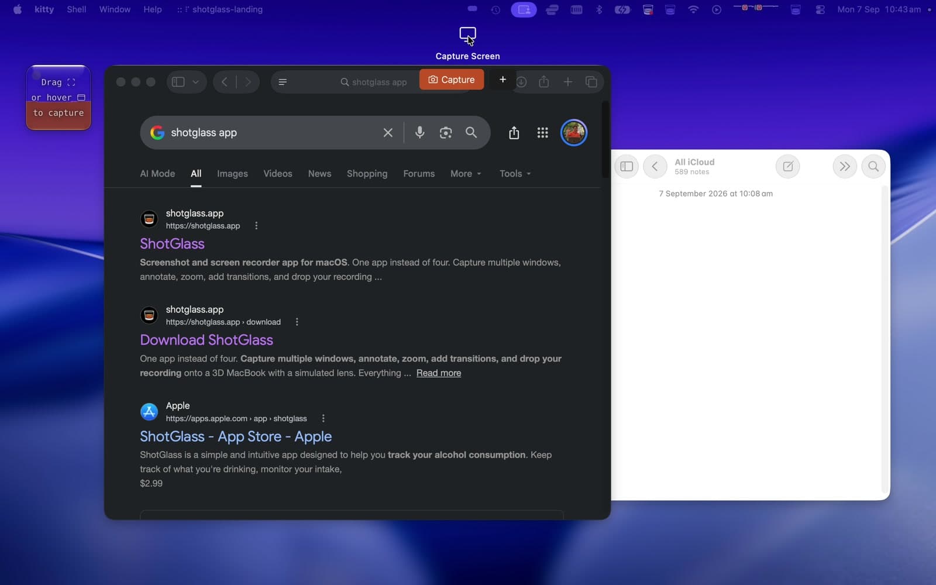Image resolution: width=936 pixels, height=585 pixels.
Task: Switch to News tab
Action: click(319, 174)
